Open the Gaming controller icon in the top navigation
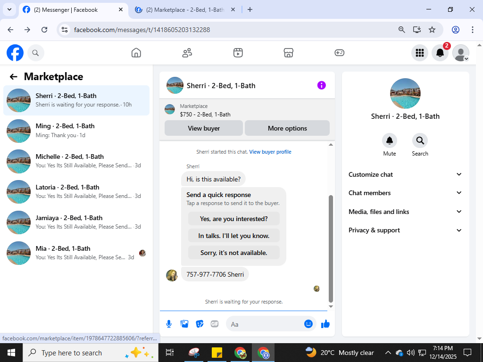The image size is (483, 362). tap(339, 53)
